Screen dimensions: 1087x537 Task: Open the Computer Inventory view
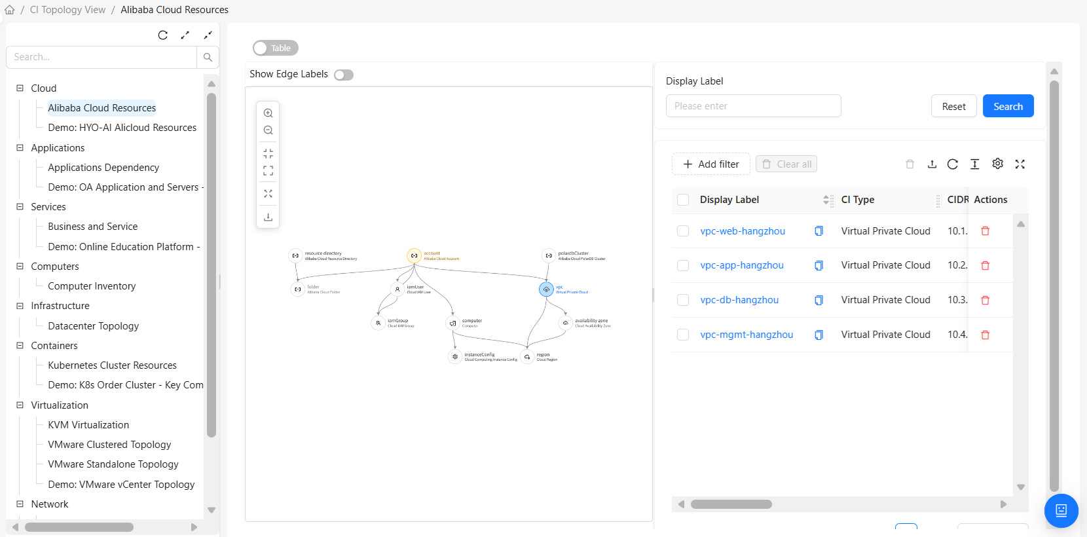click(92, 286)
